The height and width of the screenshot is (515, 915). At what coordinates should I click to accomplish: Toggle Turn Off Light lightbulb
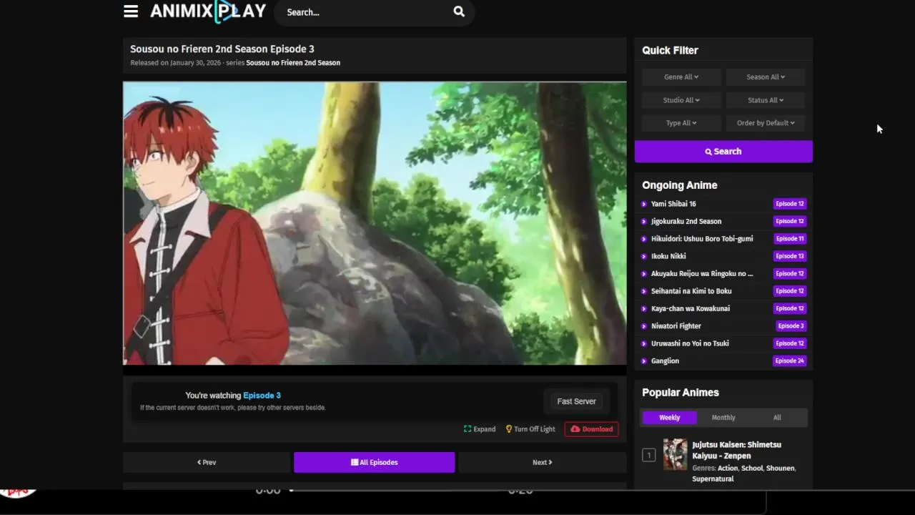pyautogui.click(x=530, y=429)
